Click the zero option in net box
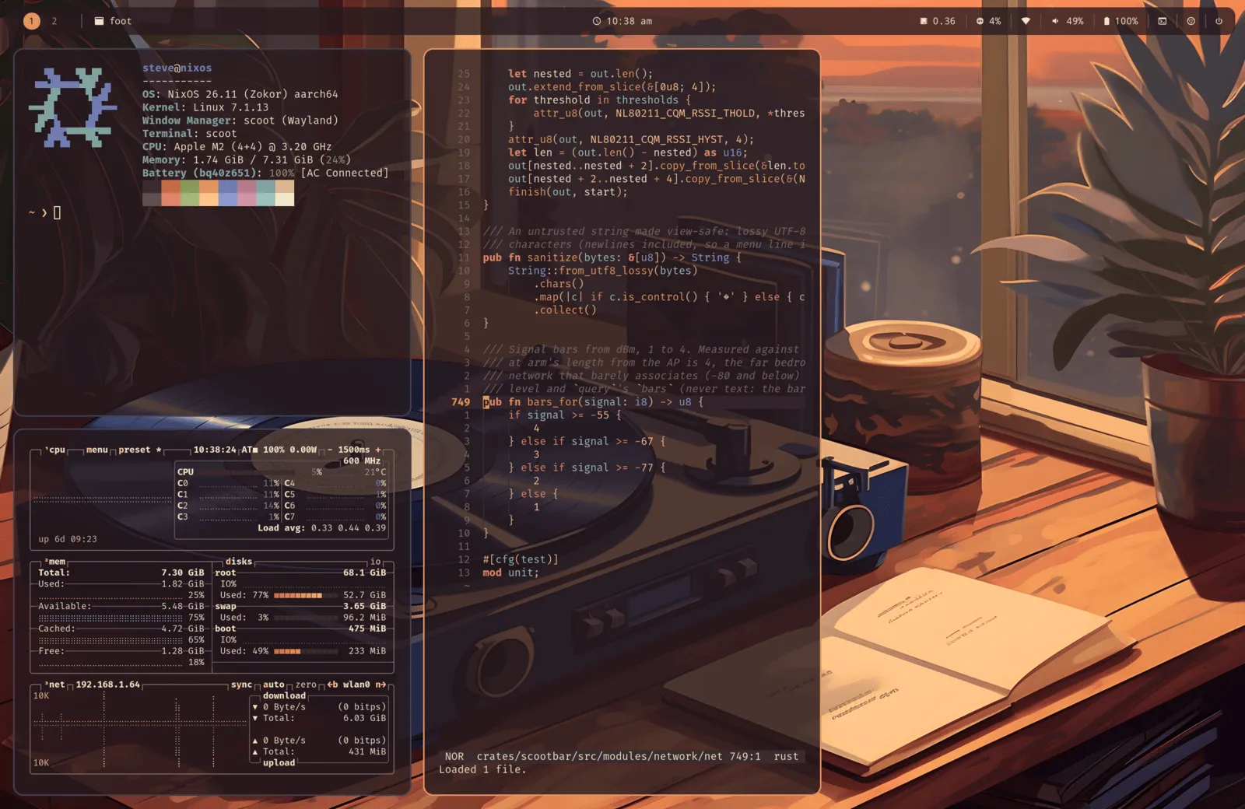The image size is (1245, 809). pos(306,685)
